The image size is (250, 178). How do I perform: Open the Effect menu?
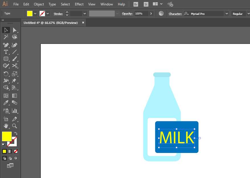79,4
